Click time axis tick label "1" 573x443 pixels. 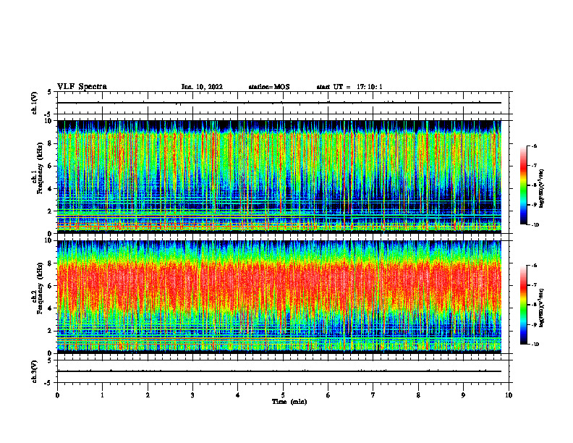click(x=102, y=395)
